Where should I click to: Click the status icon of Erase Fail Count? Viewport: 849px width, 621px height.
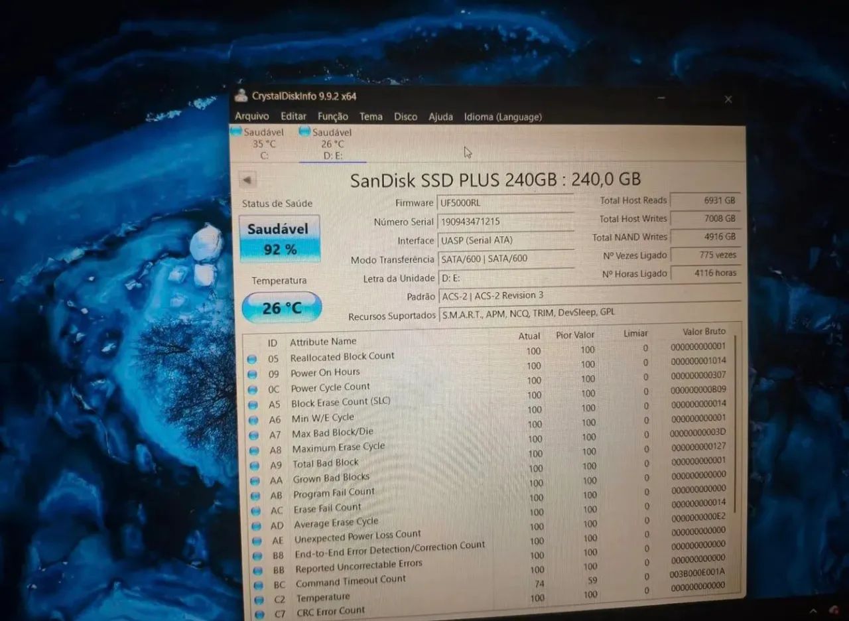pos(256,511)
